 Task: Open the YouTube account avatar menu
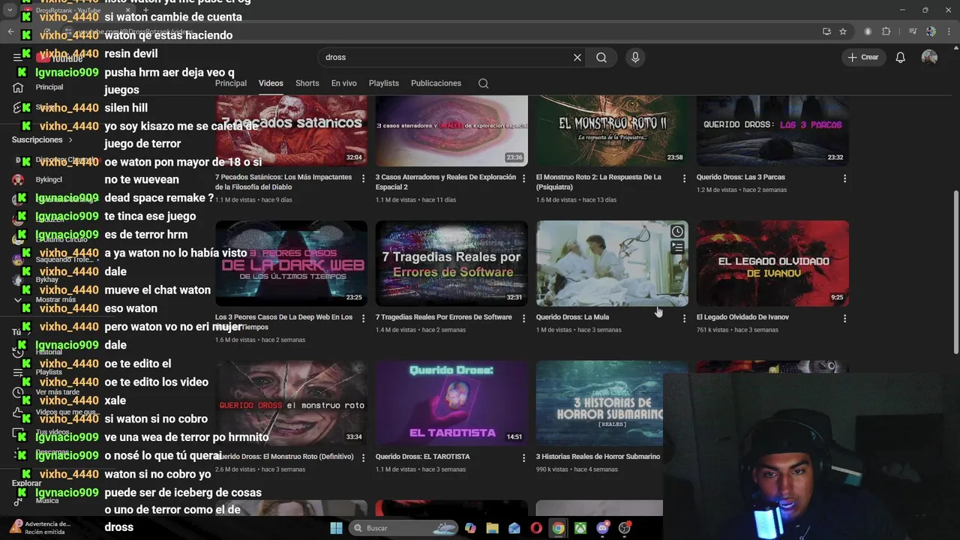929,57
